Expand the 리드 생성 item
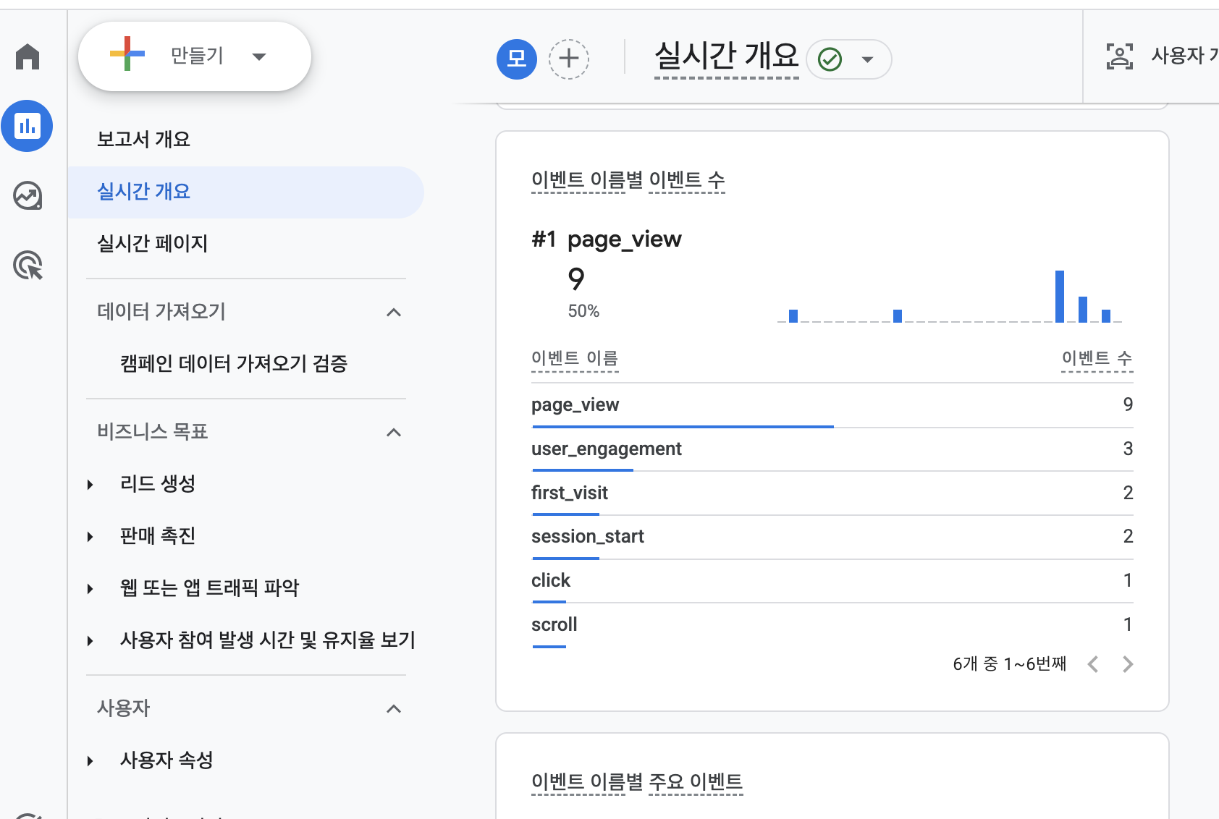Viewport: 1219px width, 819px height. click(90, 484)
